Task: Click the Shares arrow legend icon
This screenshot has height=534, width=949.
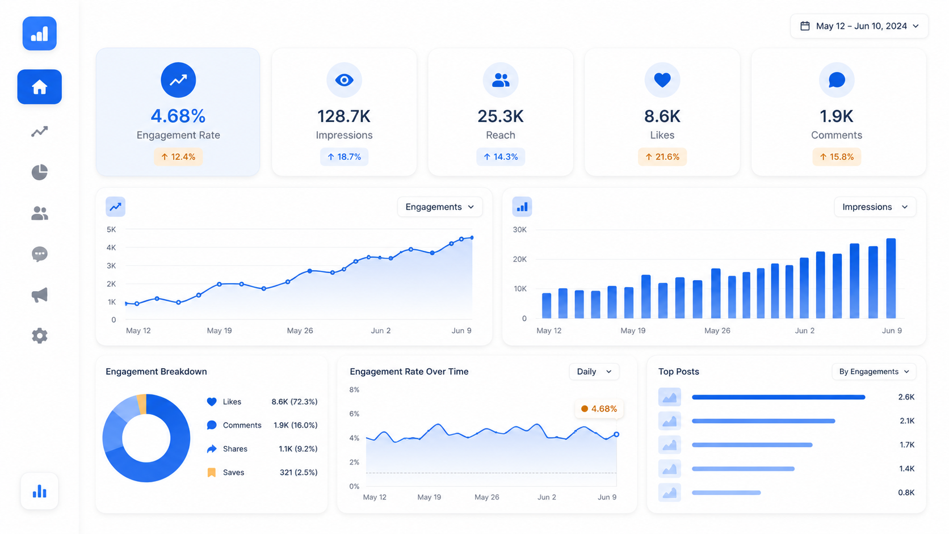Action: tap(212, 449)
